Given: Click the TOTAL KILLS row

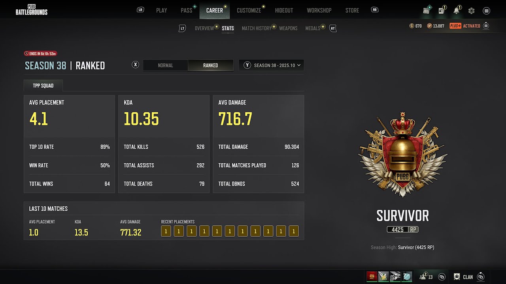Looking at the screenshot, I should click(164, 147).
